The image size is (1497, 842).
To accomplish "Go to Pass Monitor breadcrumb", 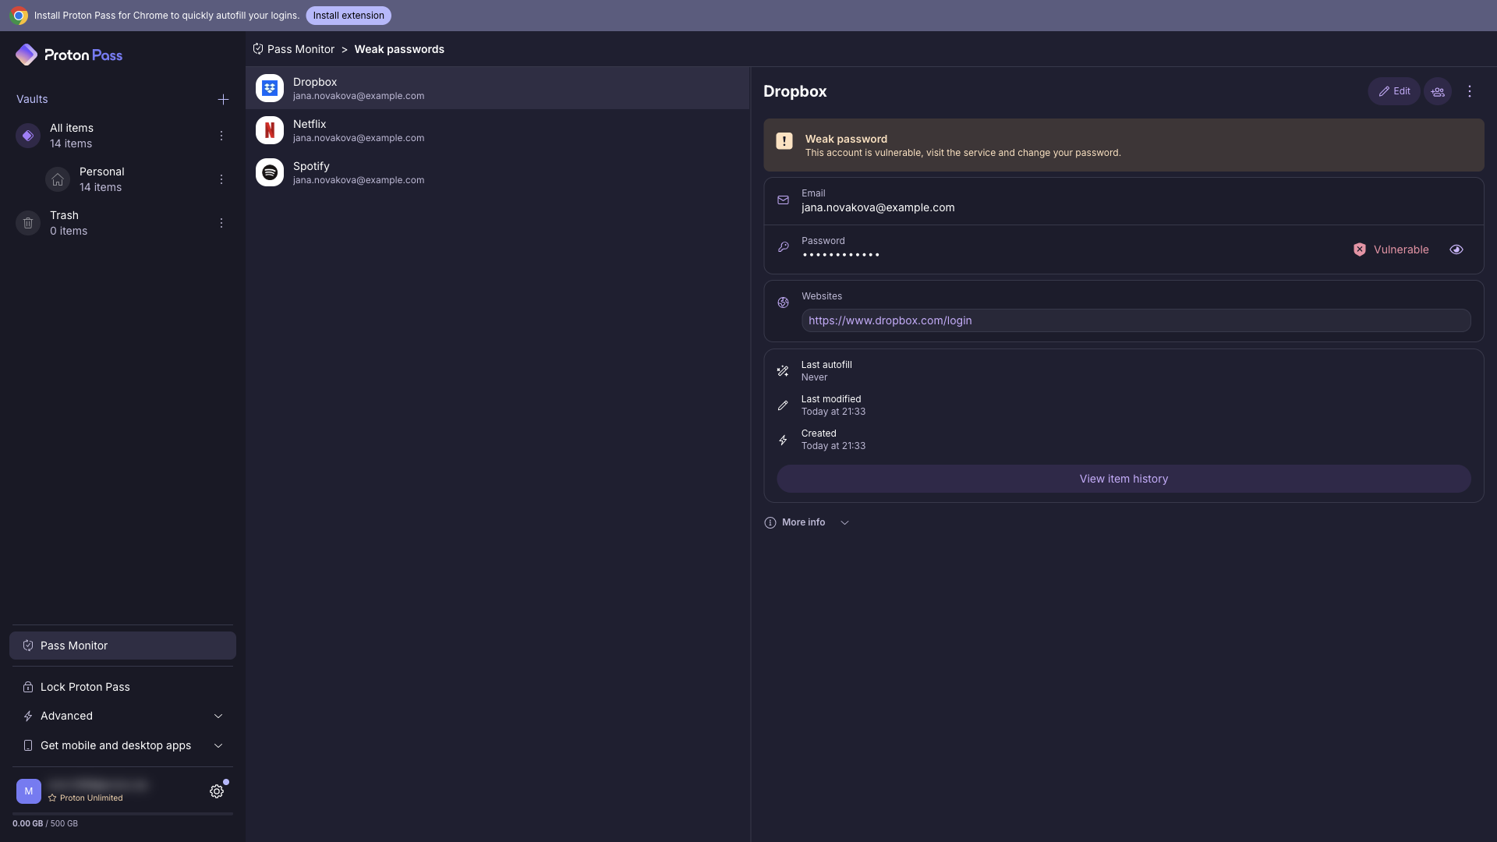I will click(x=294, y=49).
